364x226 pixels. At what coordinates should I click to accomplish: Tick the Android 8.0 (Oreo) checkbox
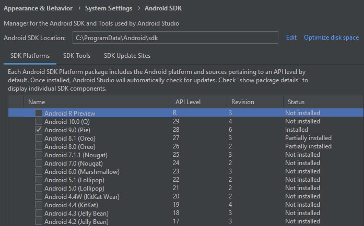click(39, 146)
